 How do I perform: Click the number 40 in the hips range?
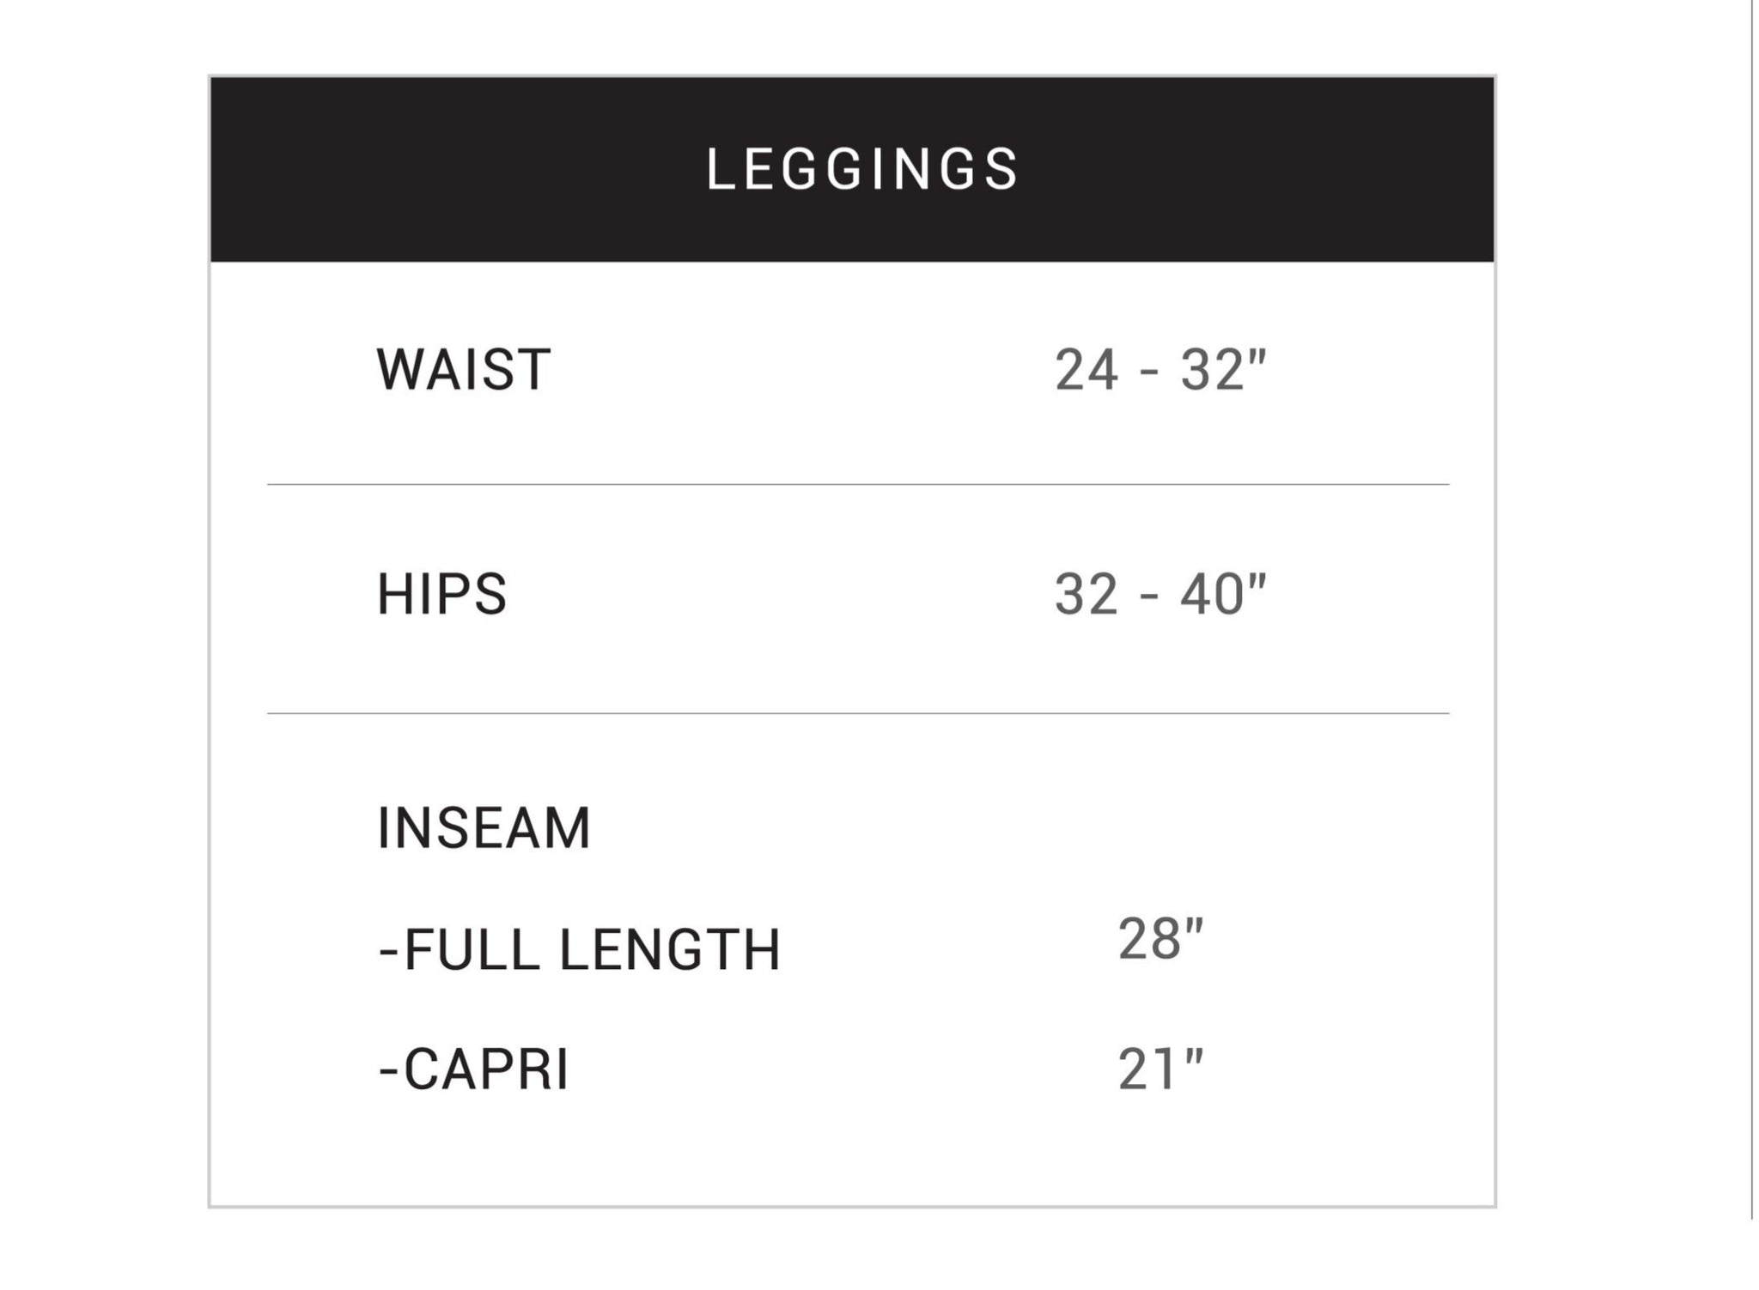(1221, 594)
